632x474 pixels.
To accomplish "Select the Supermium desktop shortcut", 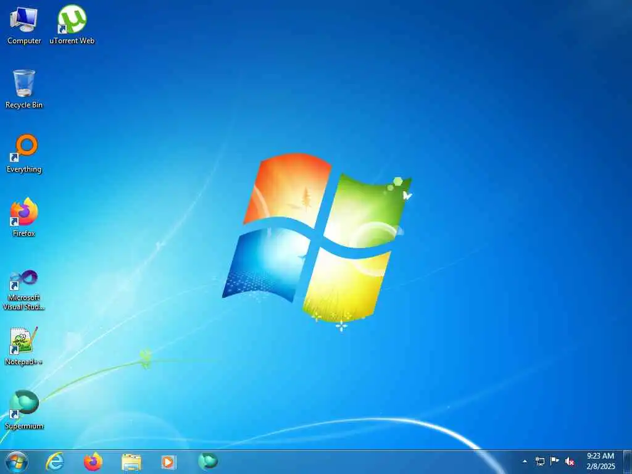I will tap(24, 410).
